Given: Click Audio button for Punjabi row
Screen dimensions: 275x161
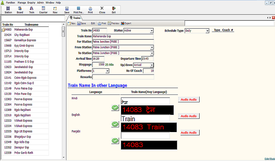Looking at the screenshot, I should 190,133.
